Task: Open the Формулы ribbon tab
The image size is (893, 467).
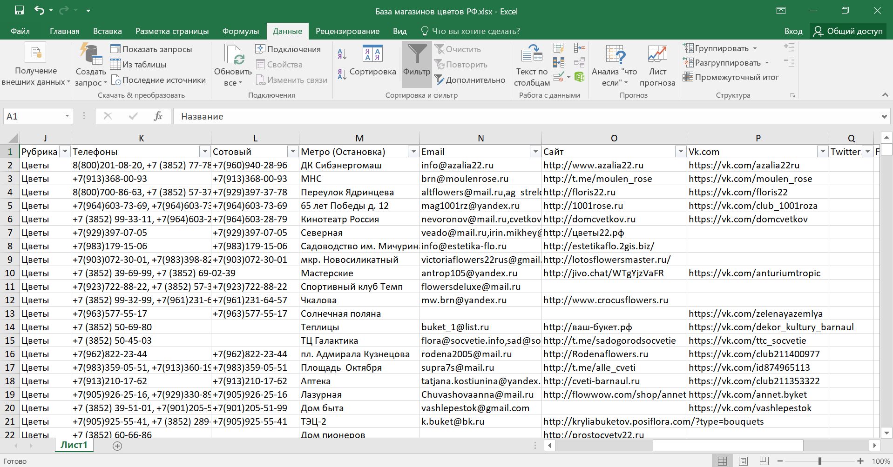Action: [240, 31]
